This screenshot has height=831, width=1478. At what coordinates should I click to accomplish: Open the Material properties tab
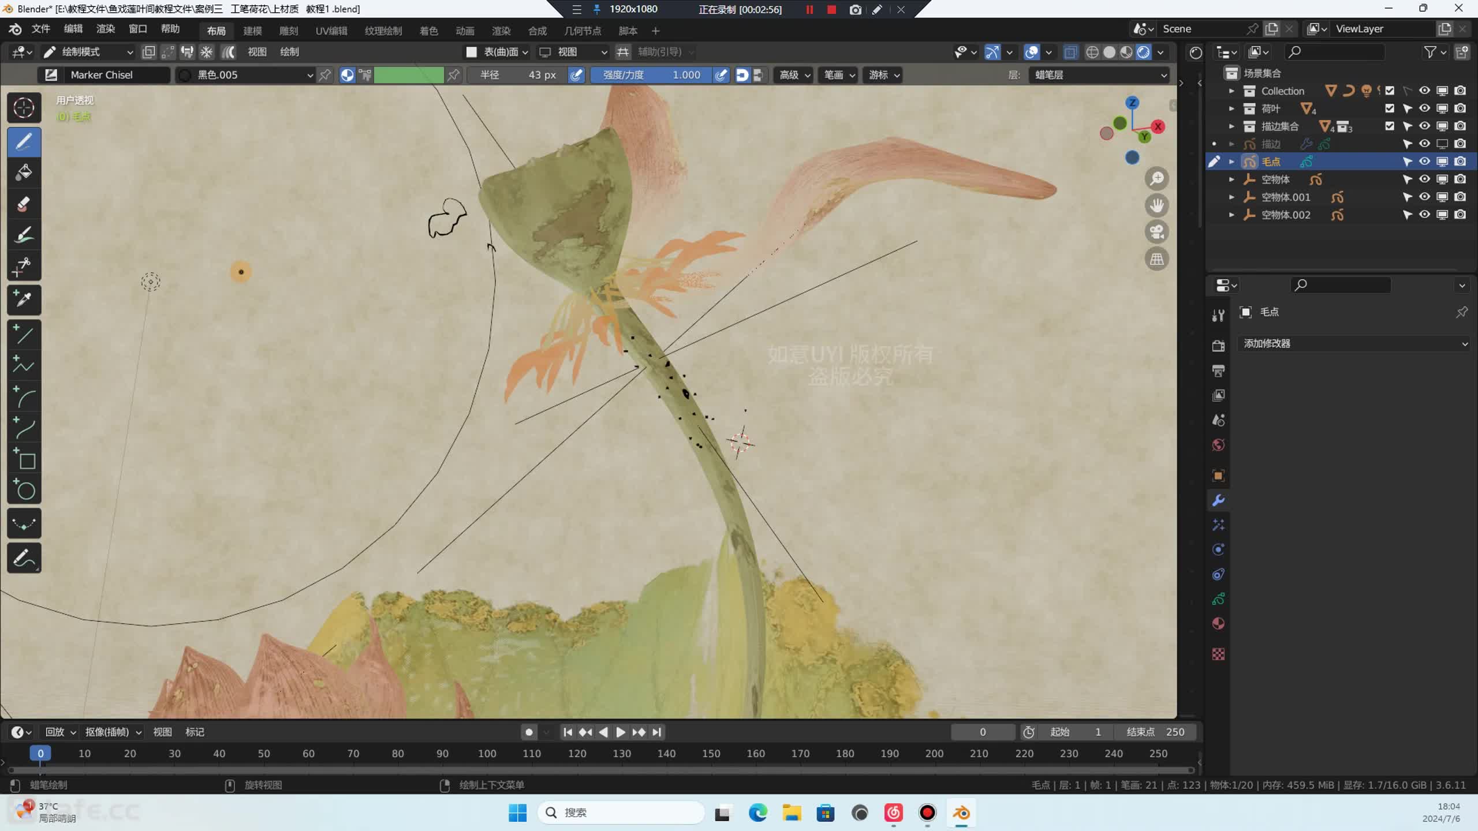1218,624
